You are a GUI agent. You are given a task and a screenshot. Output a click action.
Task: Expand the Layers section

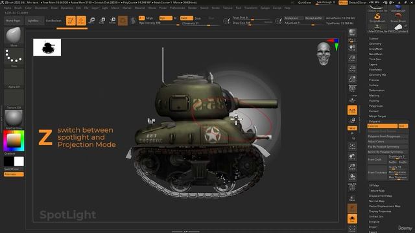click(x=373, y=65)
